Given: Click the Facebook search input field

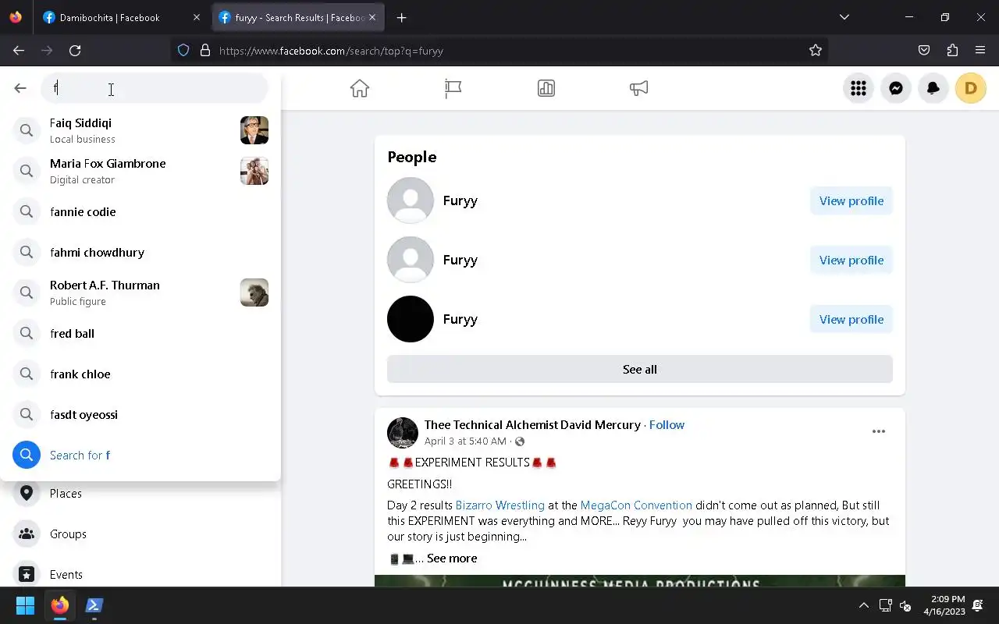Looking at the screenshot, I should pos(154,88).
